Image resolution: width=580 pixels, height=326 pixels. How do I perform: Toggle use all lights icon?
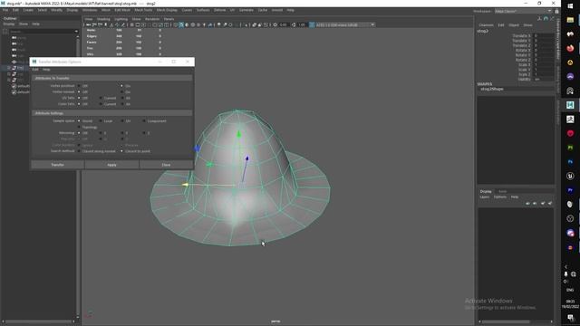(x=204, y=24)
